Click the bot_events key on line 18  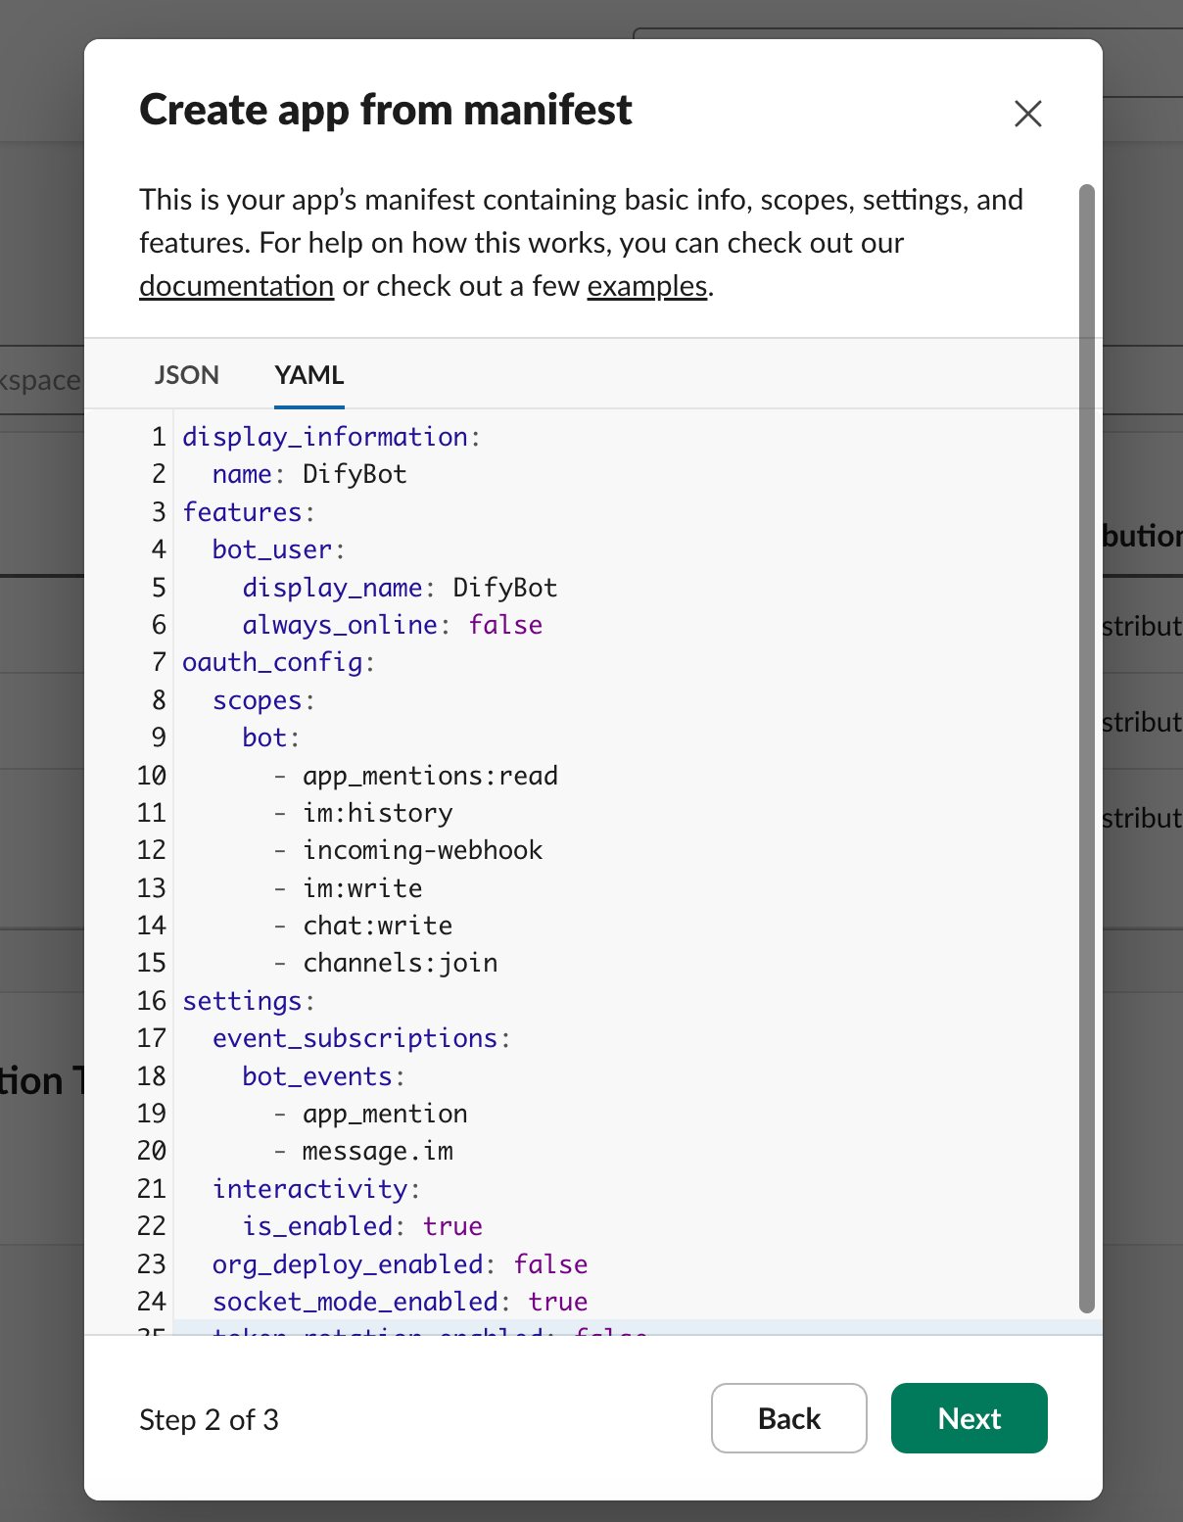click(318, 1075)
